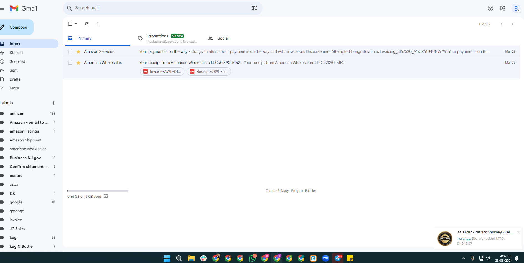Image resolution: width=524 pixels, height=263 pixels.
Task: Open the Confirm shipment label
Action: tap(29, 167)
